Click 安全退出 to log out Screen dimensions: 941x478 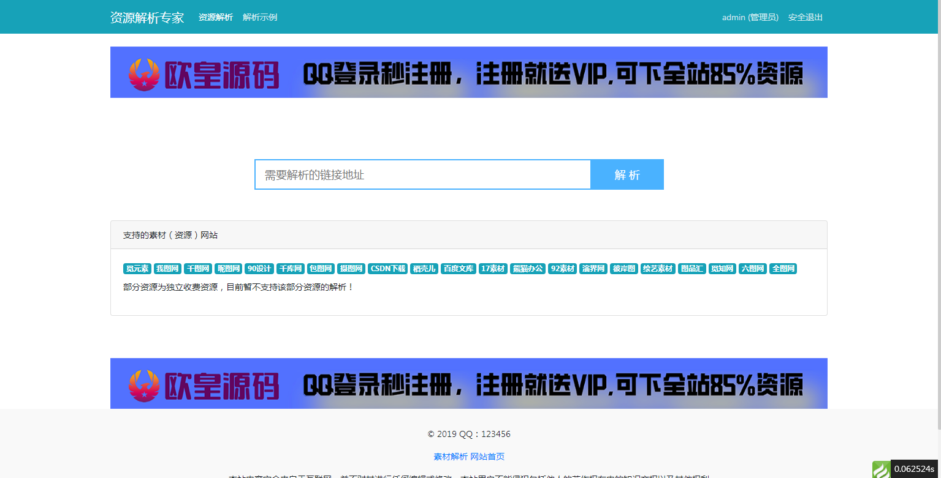coord(806,17)
